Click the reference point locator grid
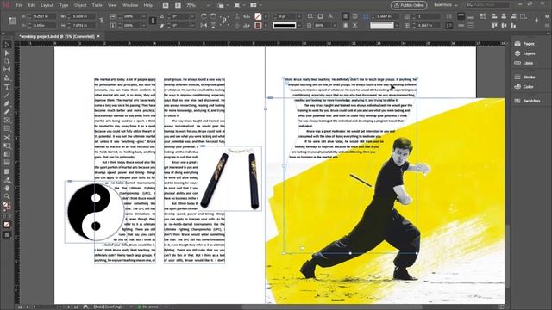The width and height of the screenshot is (552, 310). [x=12, y=21]
